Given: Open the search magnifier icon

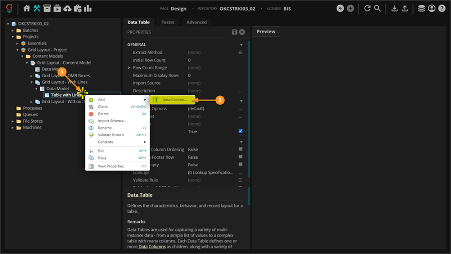Looking at the screenshot, I should 377,9.
